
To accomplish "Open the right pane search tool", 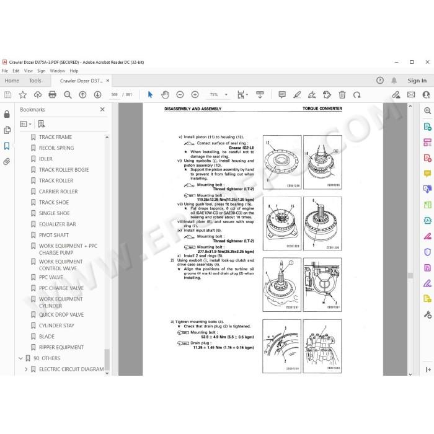I will (x=427, y=111).
